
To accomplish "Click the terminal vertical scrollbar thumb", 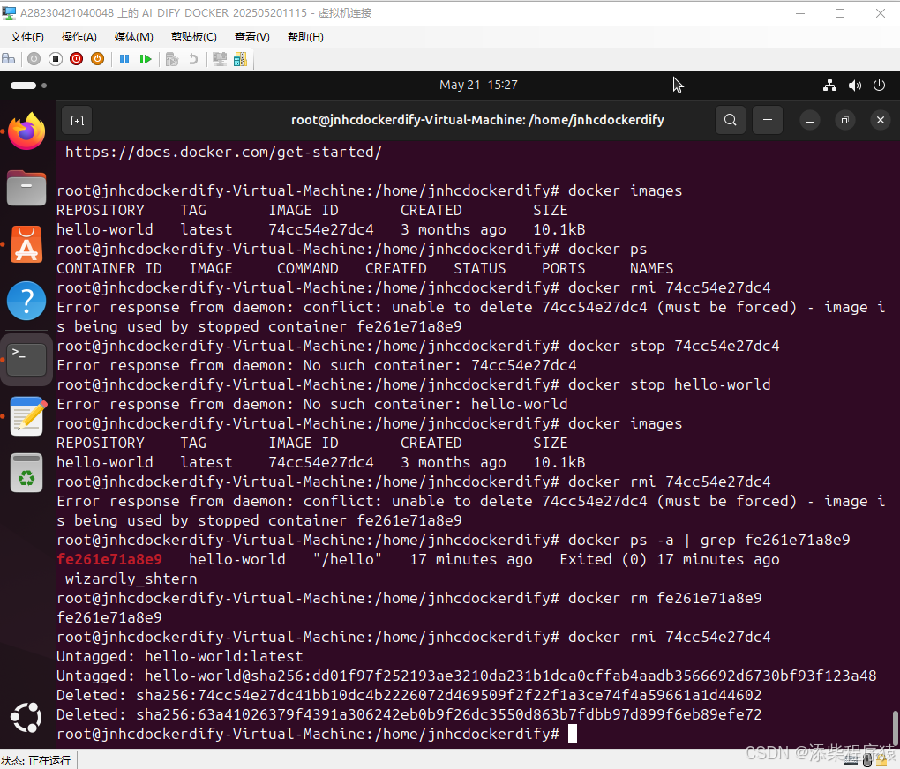I will coord(895,728).
